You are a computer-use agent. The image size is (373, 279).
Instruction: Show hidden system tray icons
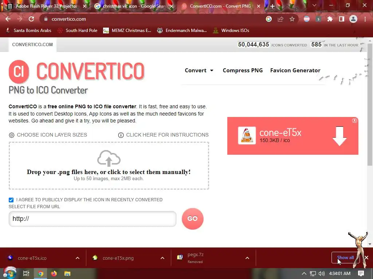click(x=304, y=274)
